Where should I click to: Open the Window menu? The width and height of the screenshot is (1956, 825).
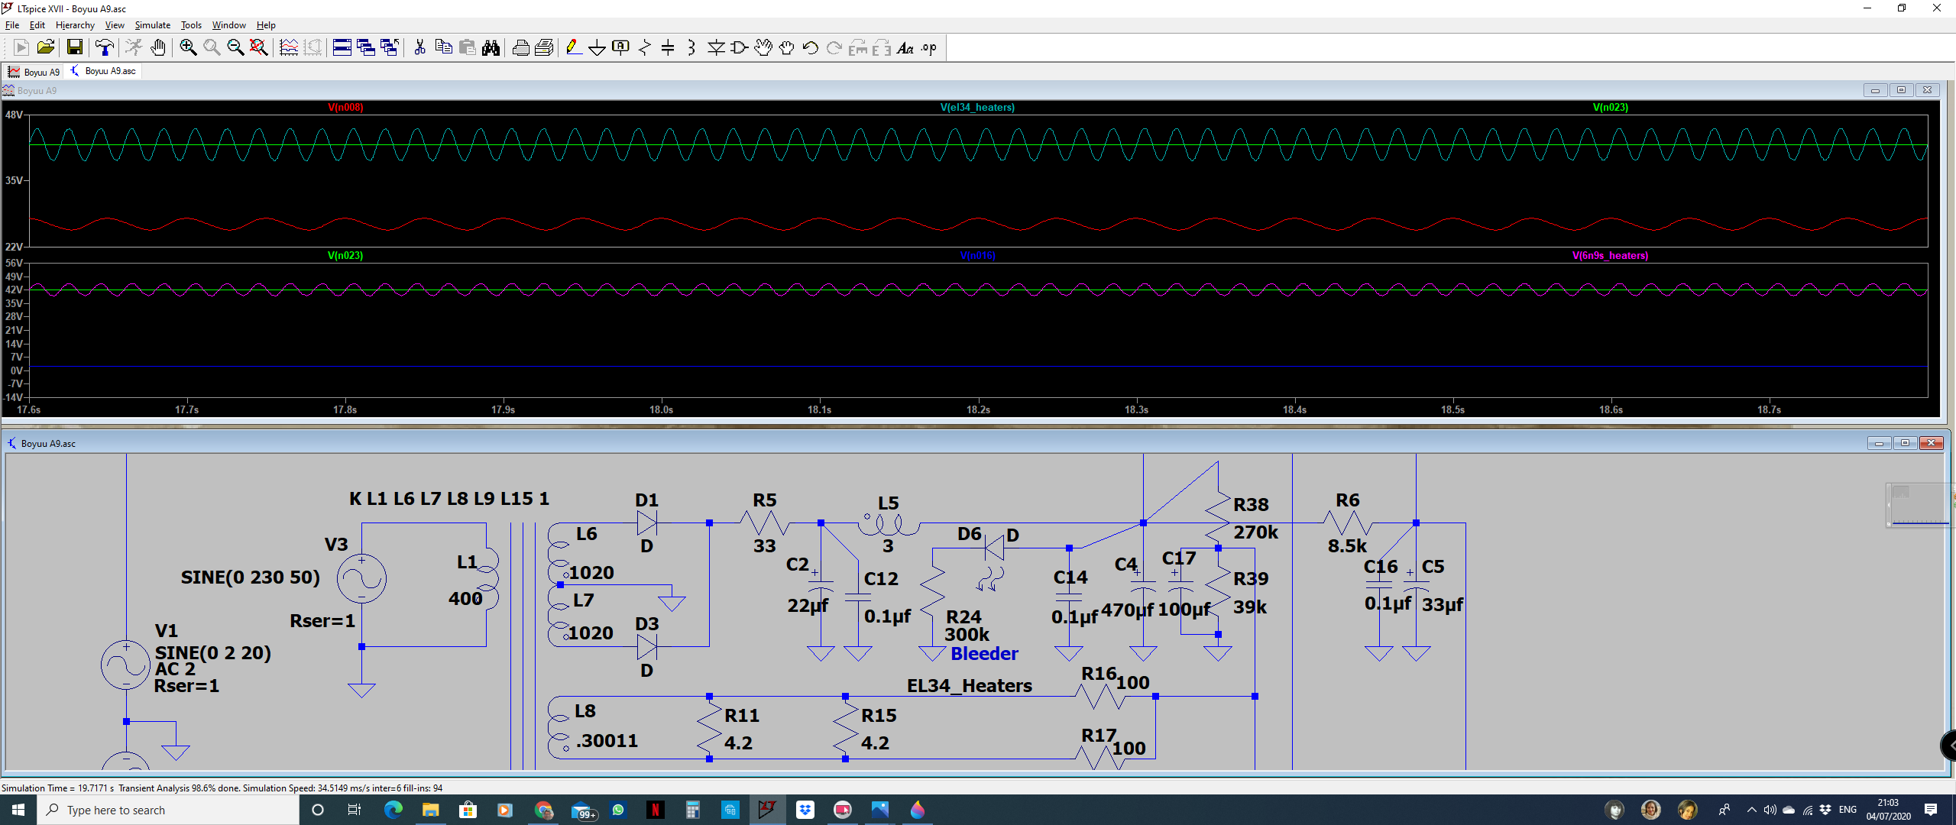tap(229, 25)
